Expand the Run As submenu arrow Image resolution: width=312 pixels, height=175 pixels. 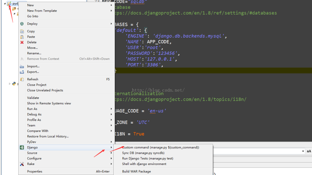(111, 109)
